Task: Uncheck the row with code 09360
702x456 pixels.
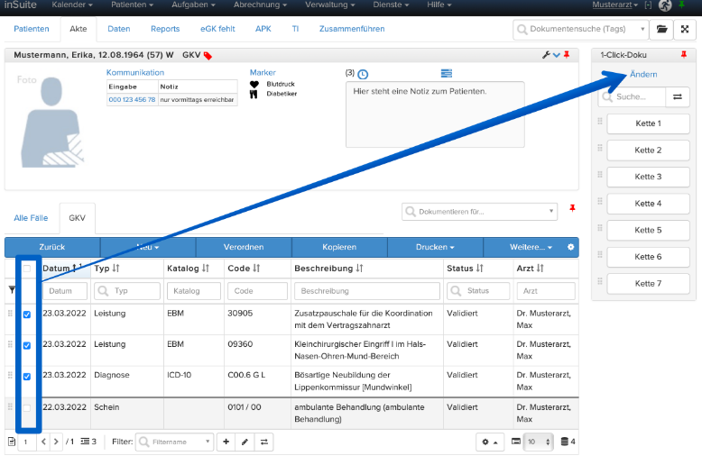Action: pos(27,345)
